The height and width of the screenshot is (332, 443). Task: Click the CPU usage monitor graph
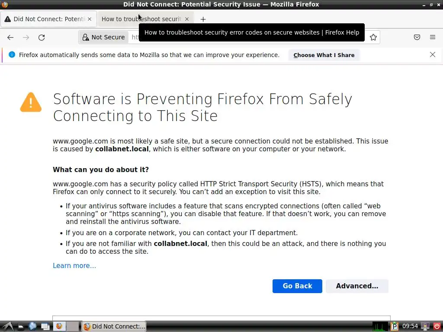(380, 326)
